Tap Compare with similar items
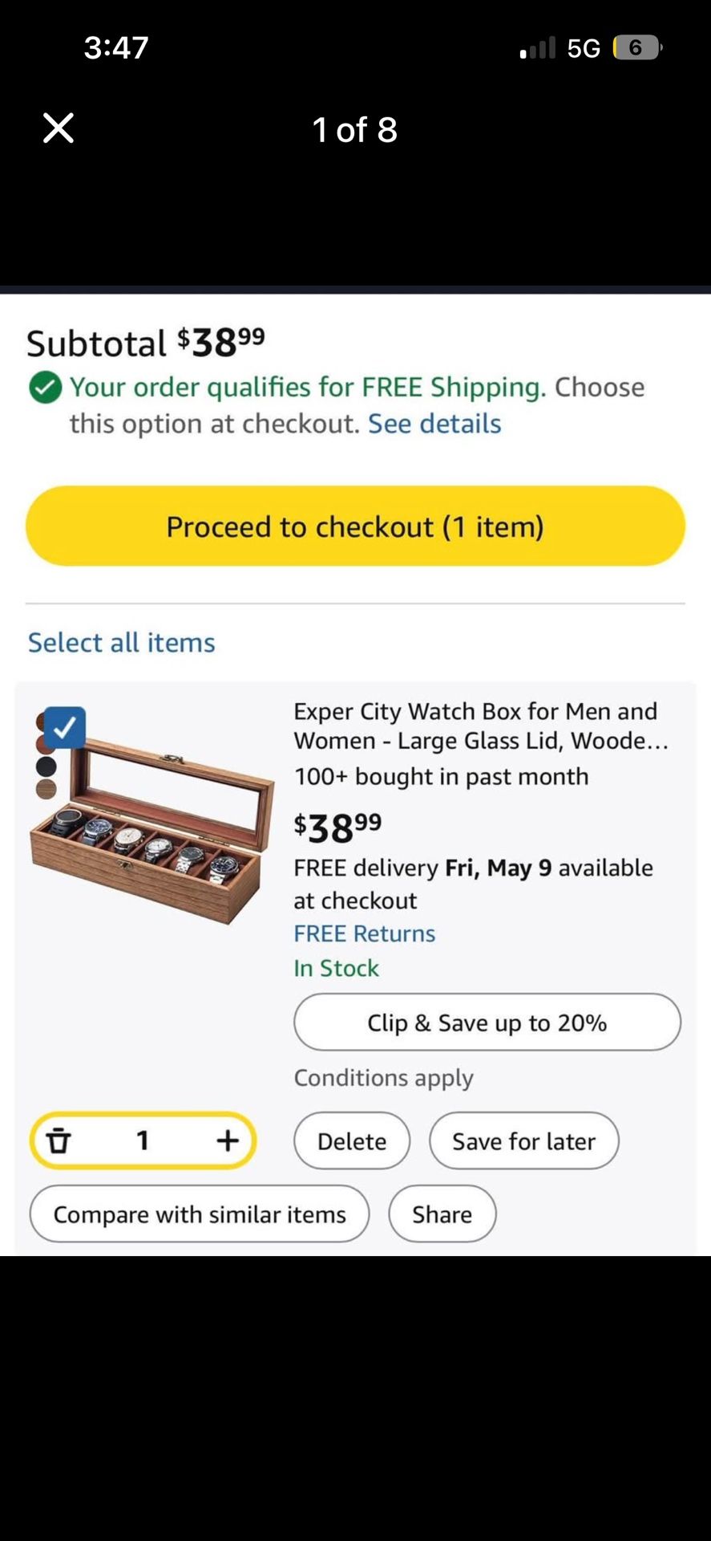The height and width of the screenshot is (1541, 711). pyautogui.click(x=199, y=1214)
